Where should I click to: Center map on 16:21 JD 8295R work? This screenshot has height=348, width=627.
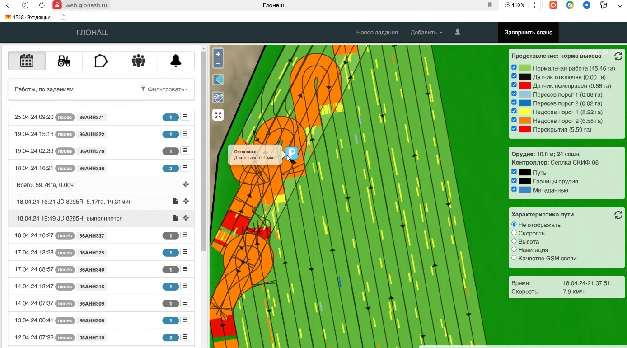tap(186, 201)
